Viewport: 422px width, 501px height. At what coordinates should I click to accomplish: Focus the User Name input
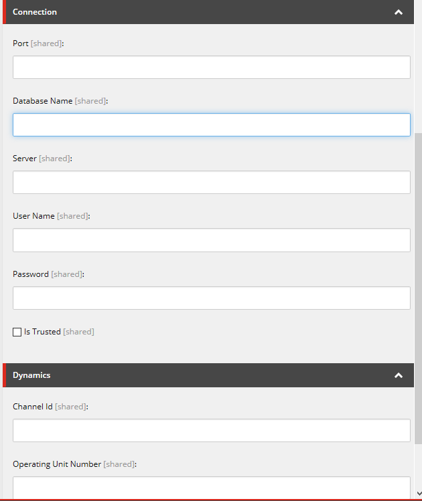pos(211,240)
